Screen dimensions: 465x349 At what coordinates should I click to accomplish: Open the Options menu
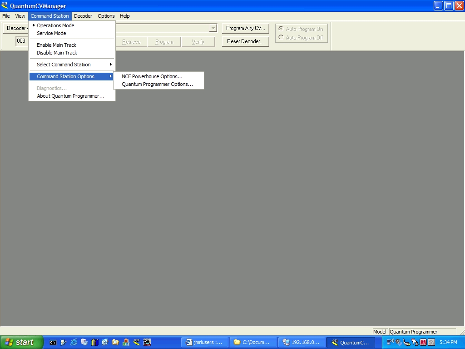coord(106,16)
